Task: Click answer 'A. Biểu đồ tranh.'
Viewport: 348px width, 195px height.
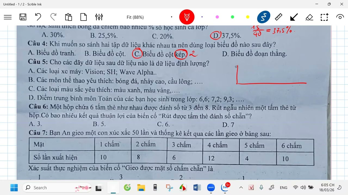Action: coord(52,53)
